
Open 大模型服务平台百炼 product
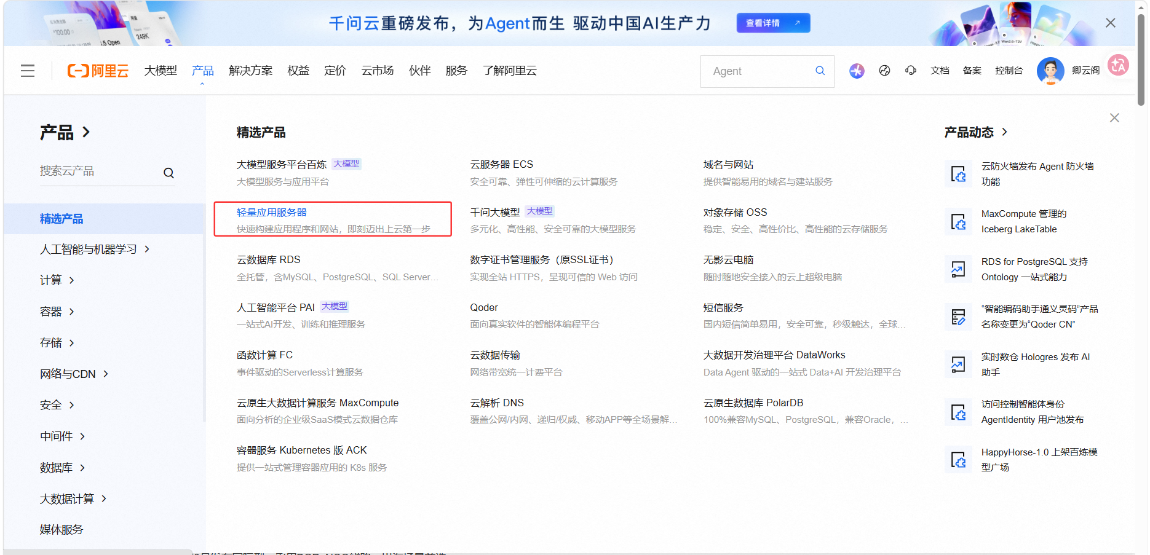point(282,165)
